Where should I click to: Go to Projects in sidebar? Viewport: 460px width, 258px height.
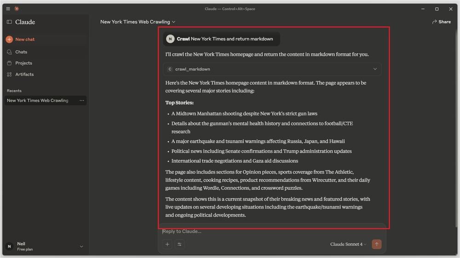pyautogui.click(x=23, y=63)
